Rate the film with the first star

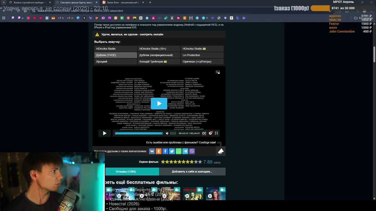click(163, 162)
